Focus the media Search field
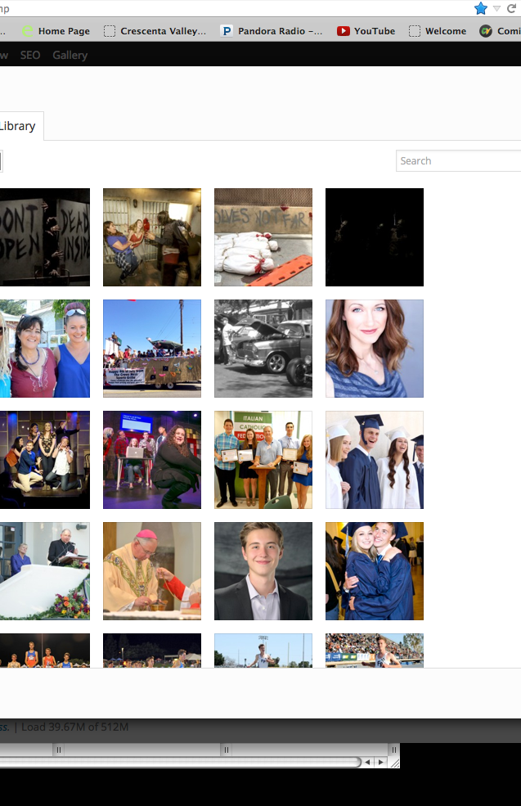This screenshot has height=806, width=521. [458, 161]
